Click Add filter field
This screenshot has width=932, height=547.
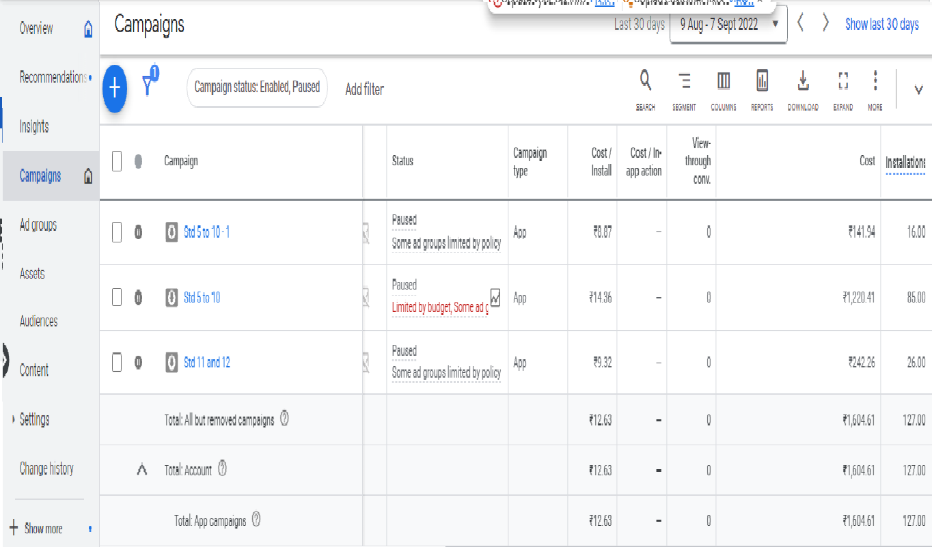[x=364, y=89]
